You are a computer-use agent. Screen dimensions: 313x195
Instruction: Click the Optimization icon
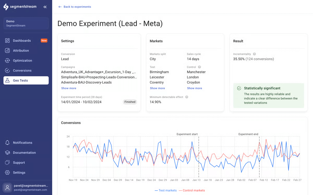7,61
